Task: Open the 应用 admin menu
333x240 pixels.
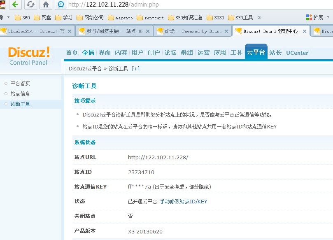Action: coord(220,52)
